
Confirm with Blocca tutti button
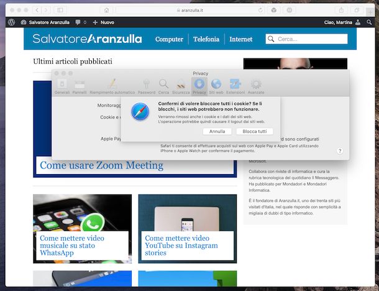tap(255, 131)
